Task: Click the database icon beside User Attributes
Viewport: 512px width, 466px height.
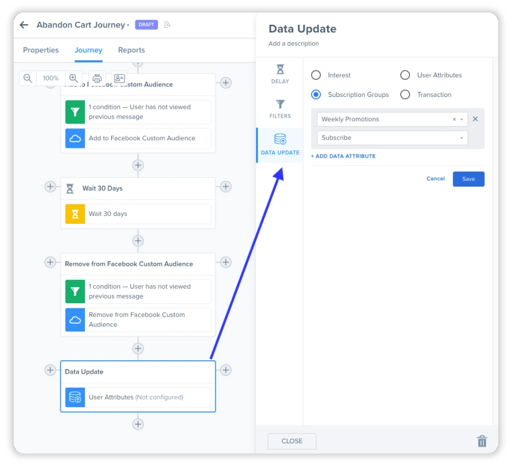Action: 75,397
